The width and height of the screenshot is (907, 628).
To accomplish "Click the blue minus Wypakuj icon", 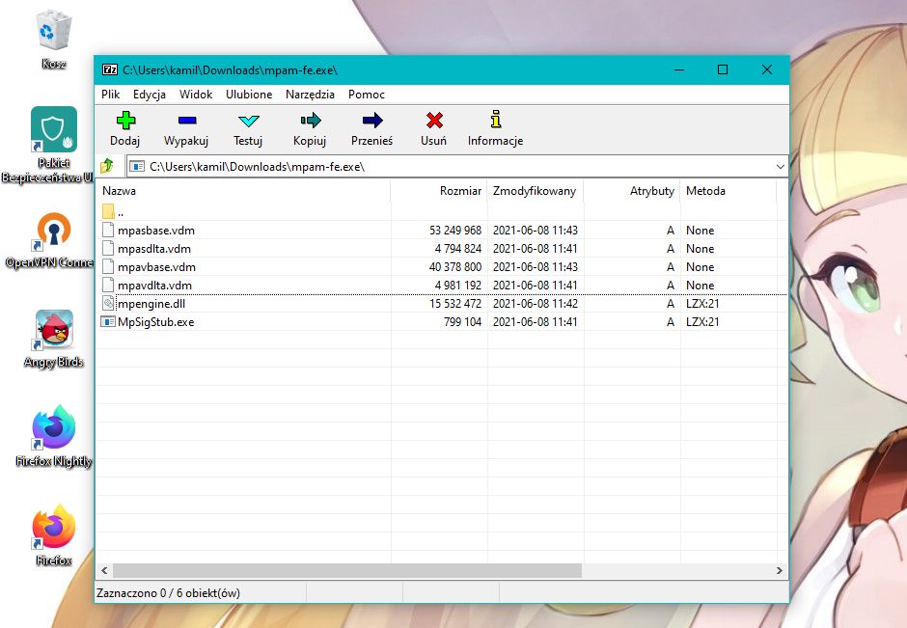I will coord(186,122).
